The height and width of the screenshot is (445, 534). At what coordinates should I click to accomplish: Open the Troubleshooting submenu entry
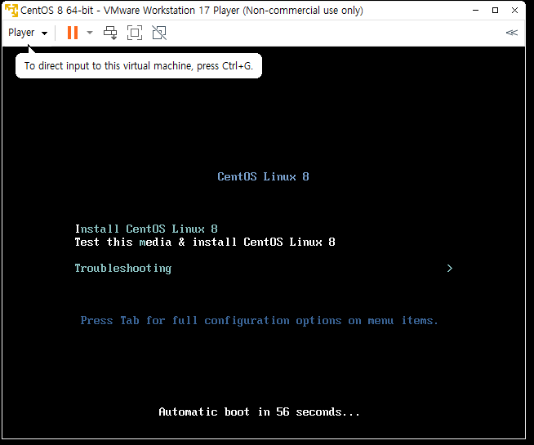coord(123,269)
